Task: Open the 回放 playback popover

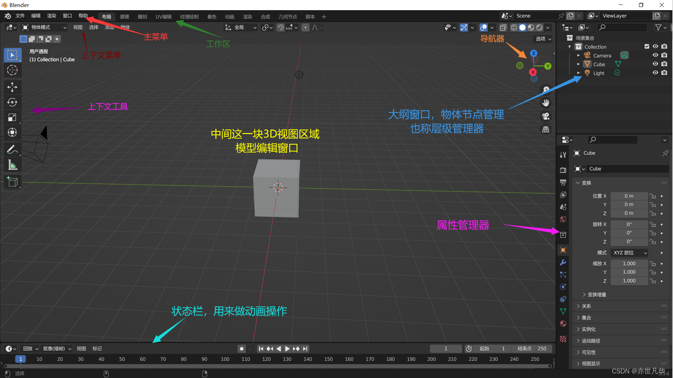Action: (30, 349)
